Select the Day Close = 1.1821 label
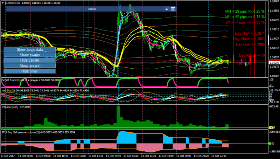Screen dimensions: 280x159 [x=249, y=39]
